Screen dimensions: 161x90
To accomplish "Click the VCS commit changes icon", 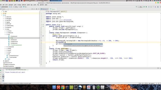I will [151, 7].
